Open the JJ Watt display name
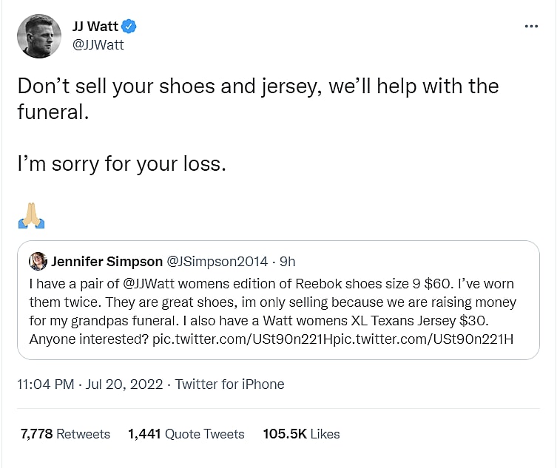 pyautogui.click(x=97, y=27)
